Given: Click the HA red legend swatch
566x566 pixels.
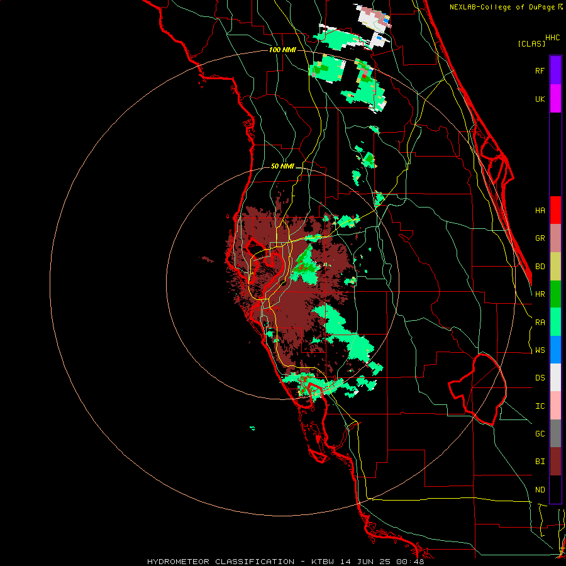Looking at the screenshot, I should [555, 210].
